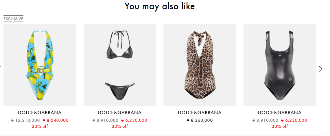Click DOLCE&GABBANA under leopard swimsuit

click(200, 113)
